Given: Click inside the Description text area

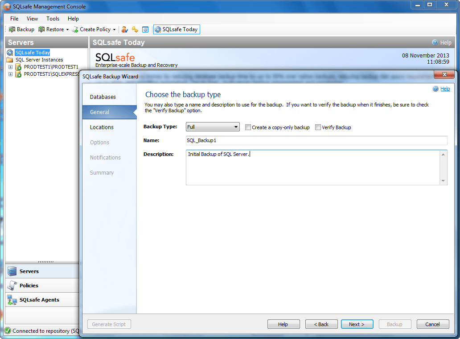Looking at the screenshot, I should (x=313, y=167).
